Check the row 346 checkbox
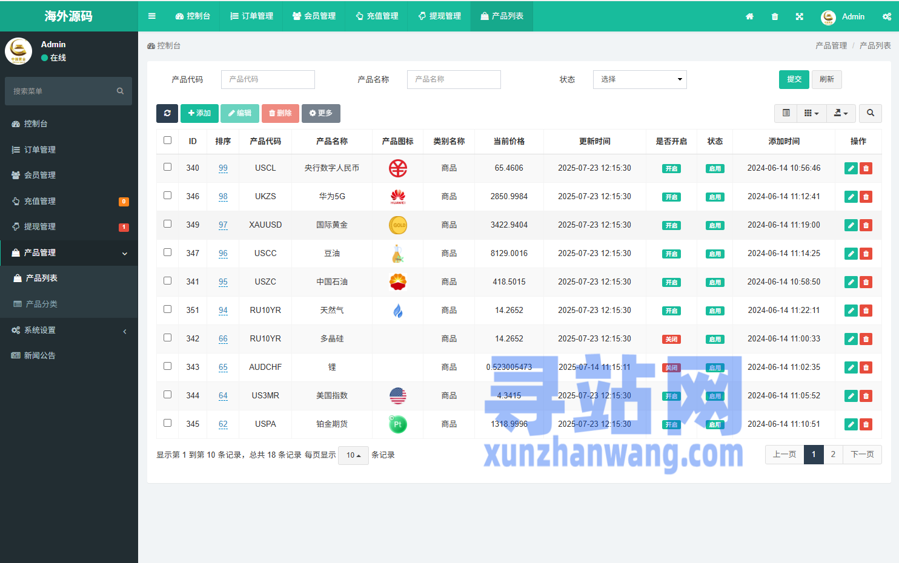Screen dimensions: 899x563 pyautogui.click(x=167, y=196)
